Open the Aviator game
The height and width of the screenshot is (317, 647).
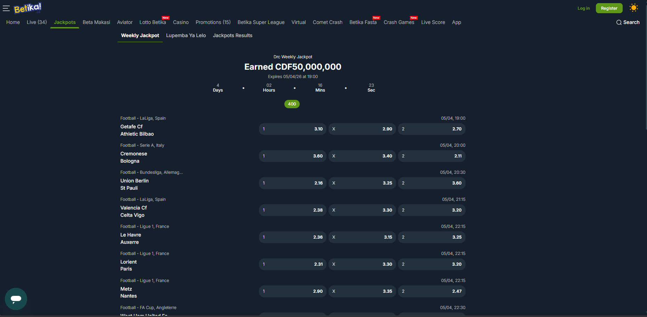[x=125, y=22]
